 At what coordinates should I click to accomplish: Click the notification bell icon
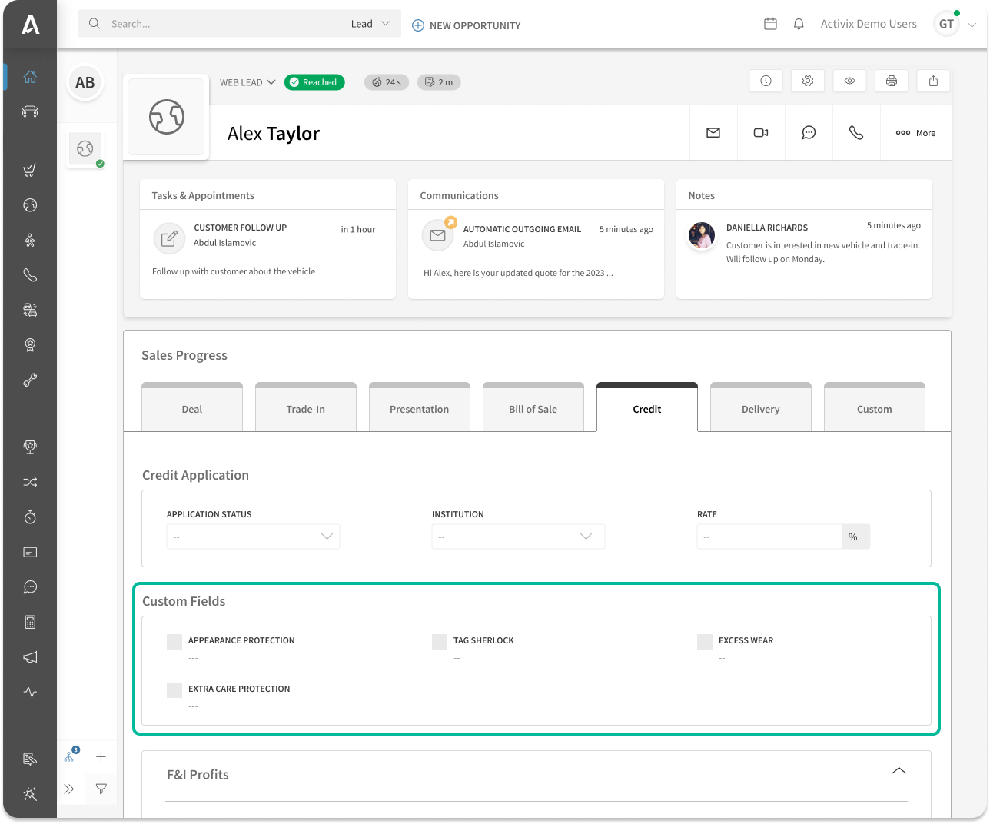(x=799, y=24)
